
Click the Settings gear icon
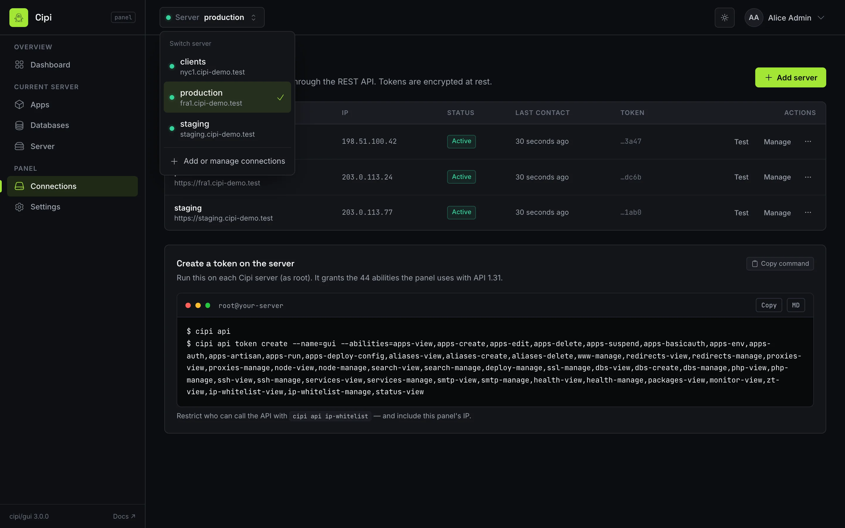pos(19,207)
